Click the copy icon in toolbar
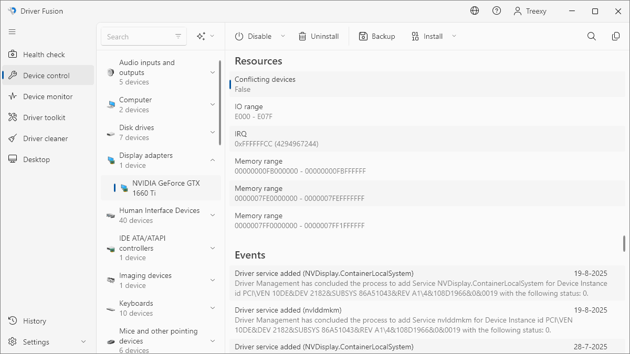 (x=616, y=36)
